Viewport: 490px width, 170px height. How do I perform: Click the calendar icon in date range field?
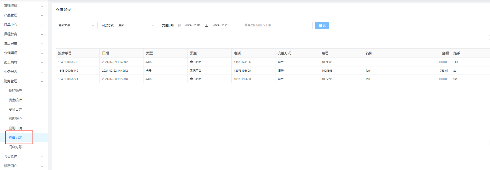(x=180, y=25)
